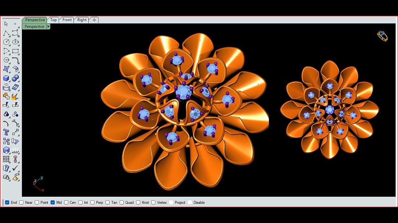The image size is (398, 223).
Task: Select the Fillet Curves tool
Action: (x=15, y=60)
